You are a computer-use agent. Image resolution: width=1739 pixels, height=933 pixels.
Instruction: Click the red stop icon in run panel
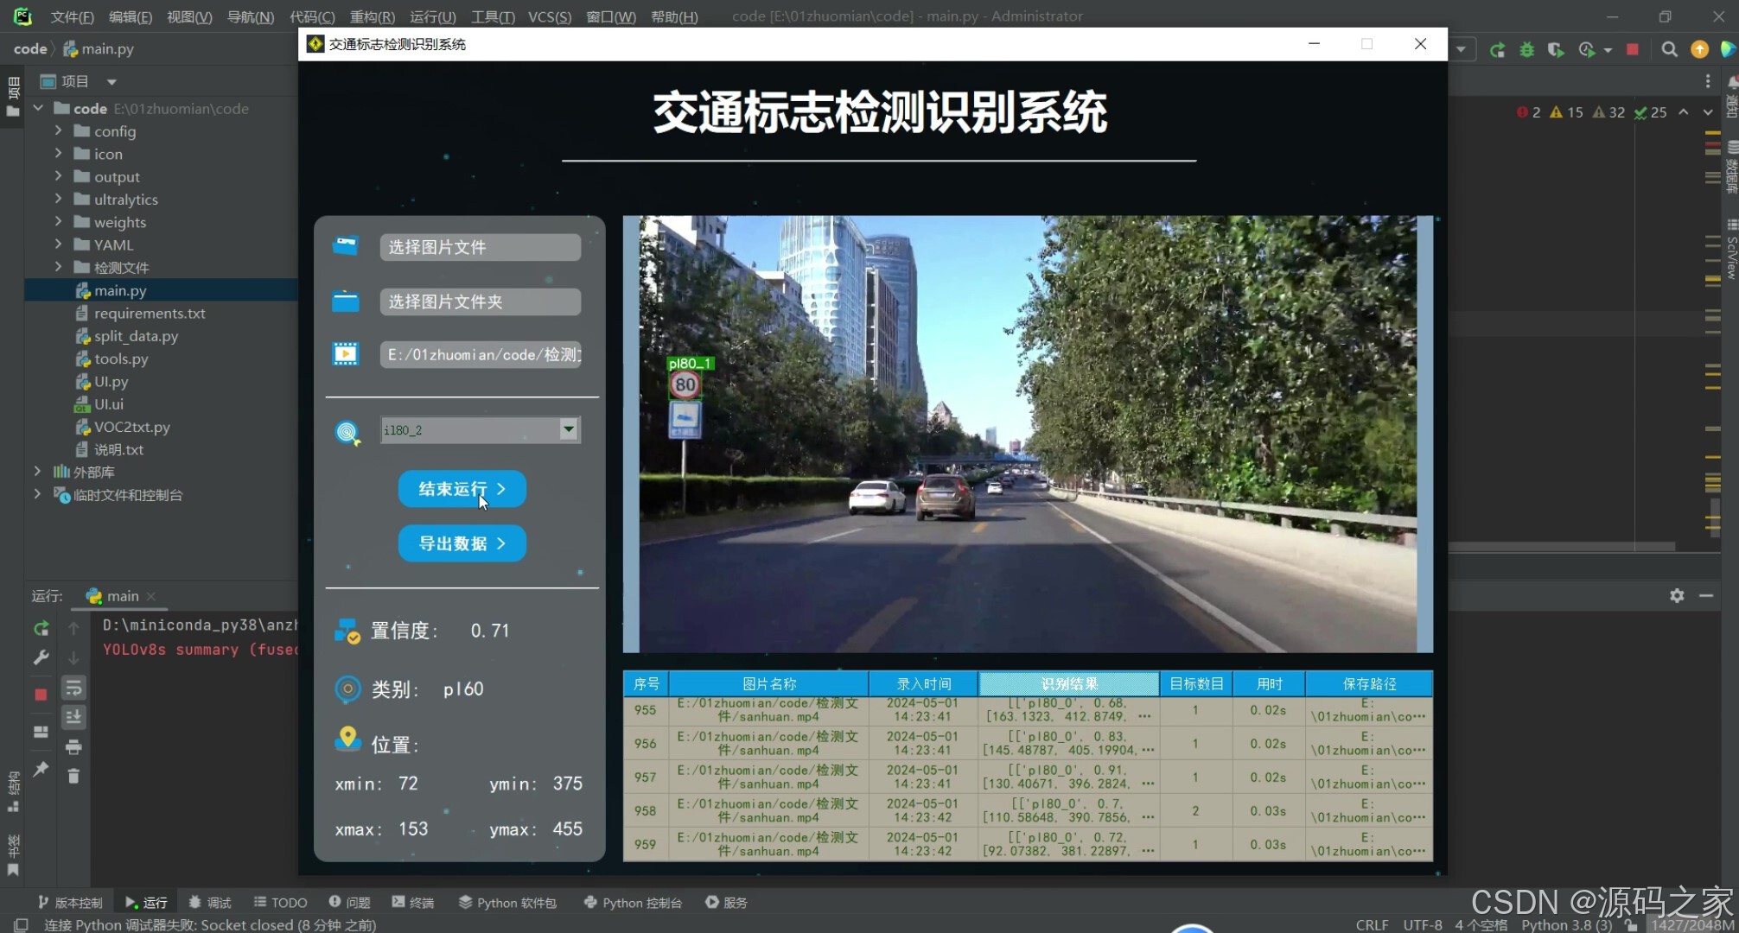click(x=41, y=695)
